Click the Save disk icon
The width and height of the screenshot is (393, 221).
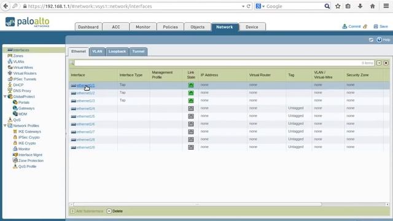coord(376,26)
